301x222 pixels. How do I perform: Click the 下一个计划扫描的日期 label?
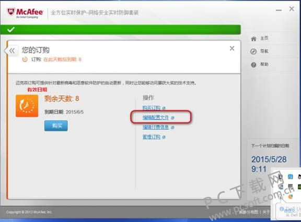point(270,146)
